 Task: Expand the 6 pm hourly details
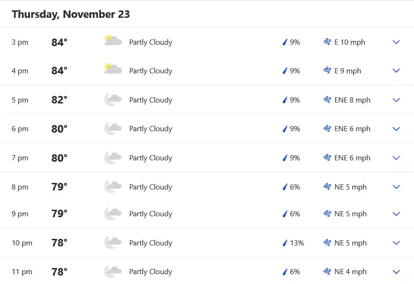tap(396, 129)
